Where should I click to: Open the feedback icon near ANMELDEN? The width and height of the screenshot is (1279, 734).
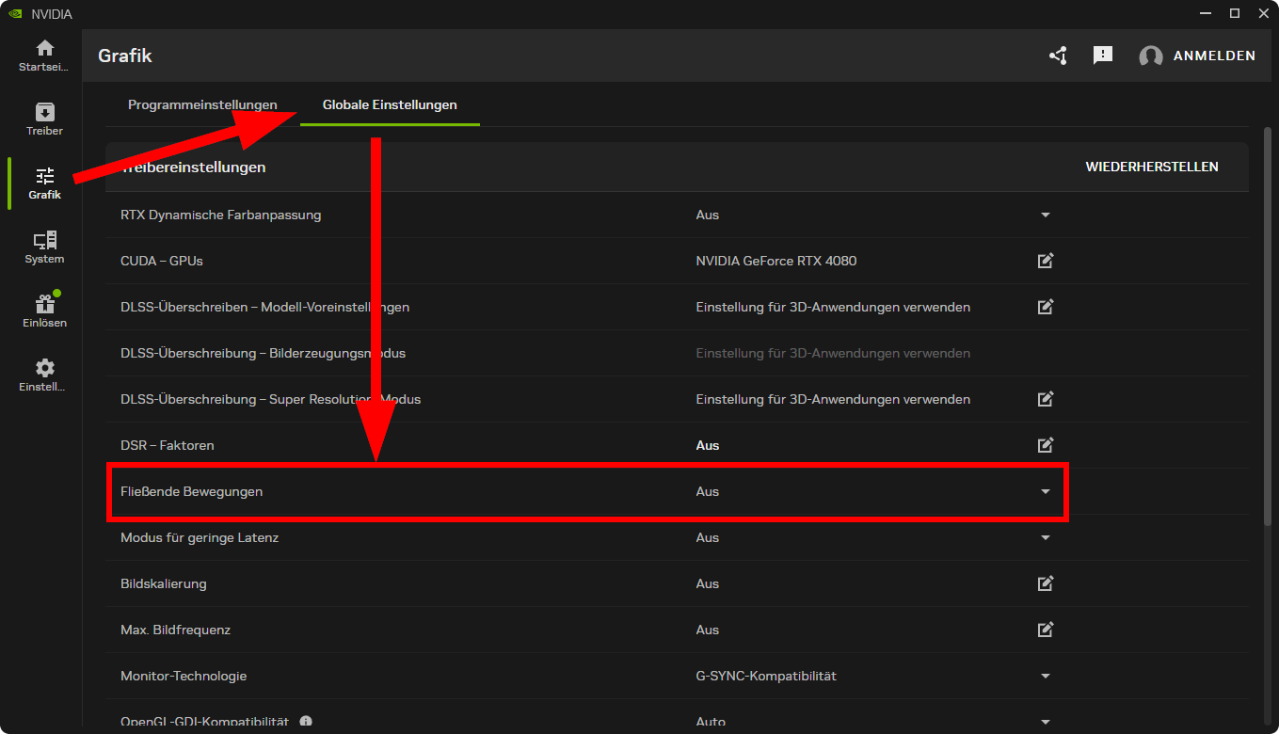[x=1102, y=56]
